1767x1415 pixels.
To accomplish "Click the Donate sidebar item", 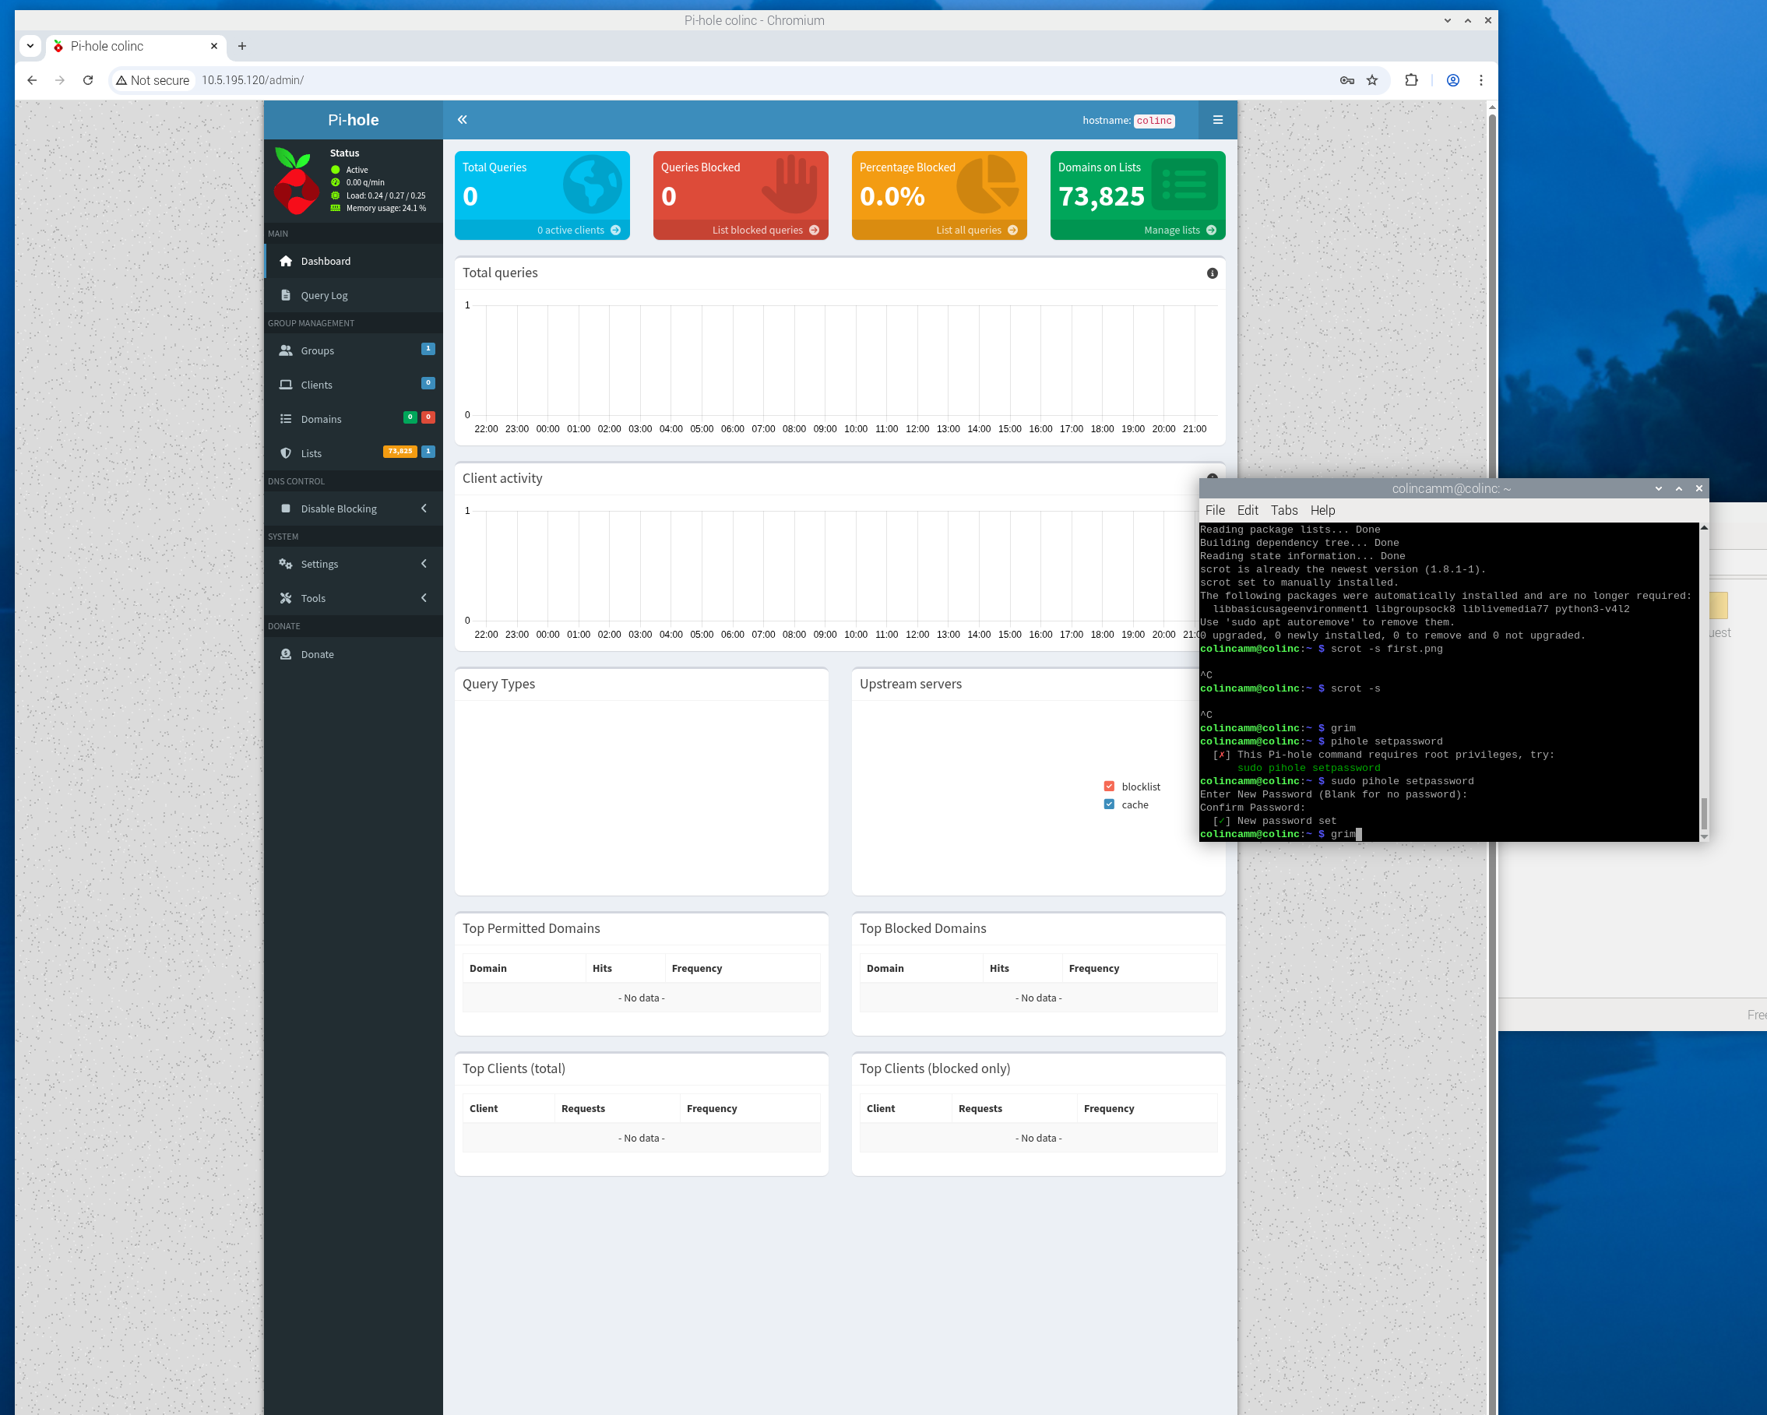I will (x=317, y=654).
